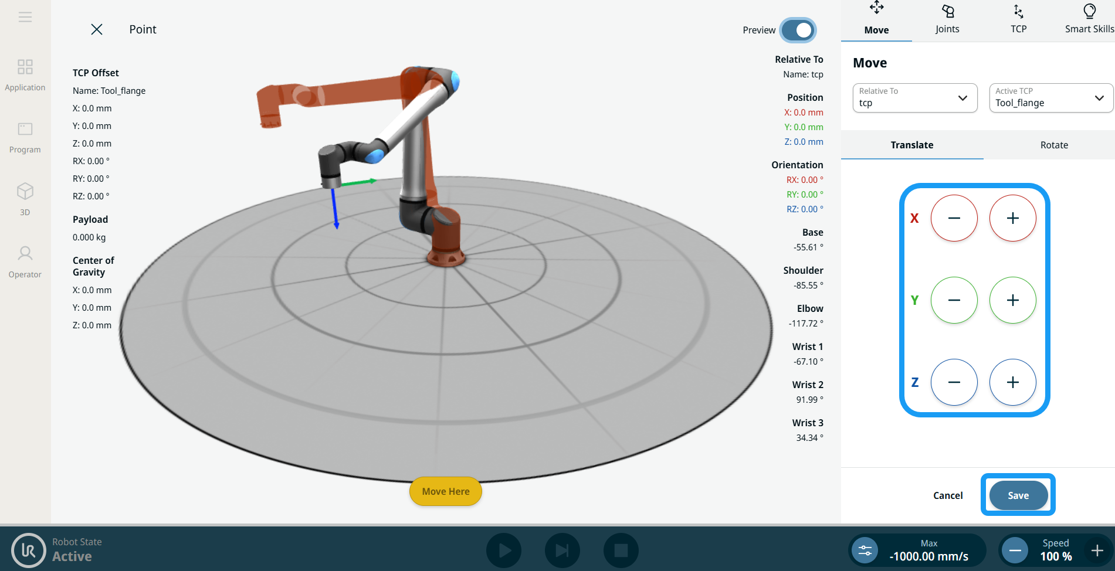The image size is (1115, 571).
Task: Open the hamburger menu
Action: (x=25, y=17)
